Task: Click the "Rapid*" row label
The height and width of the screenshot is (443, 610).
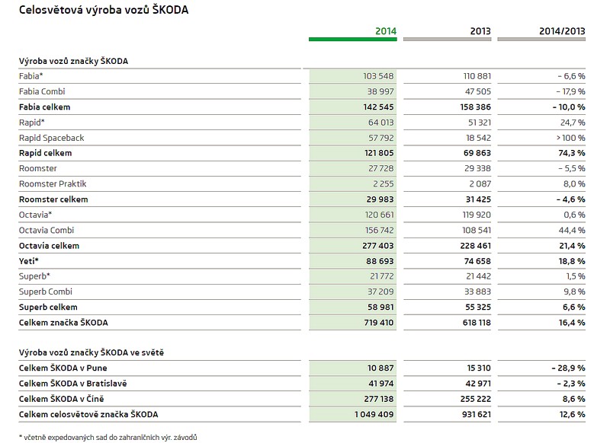Action: [31, 123]
